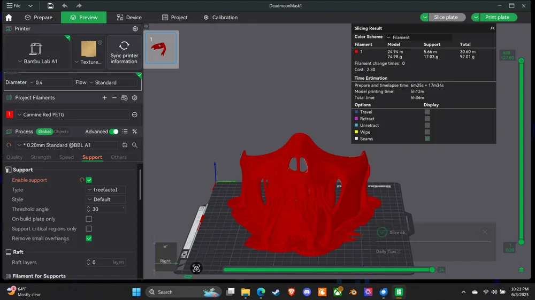Click the horizontal move slider handle
This screenshot has height=300, width=535.
pyautogui.click(x=432, y=270)
